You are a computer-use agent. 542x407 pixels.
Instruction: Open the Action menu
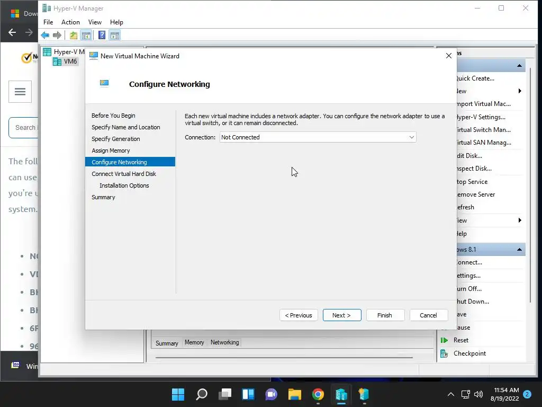[x=70, y=22]
